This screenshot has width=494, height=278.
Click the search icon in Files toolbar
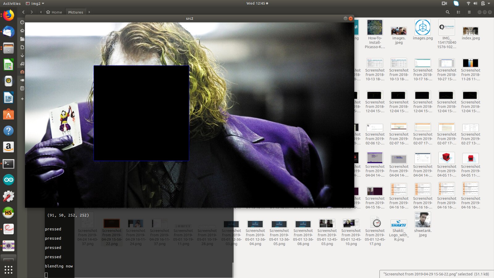[447, 12]
